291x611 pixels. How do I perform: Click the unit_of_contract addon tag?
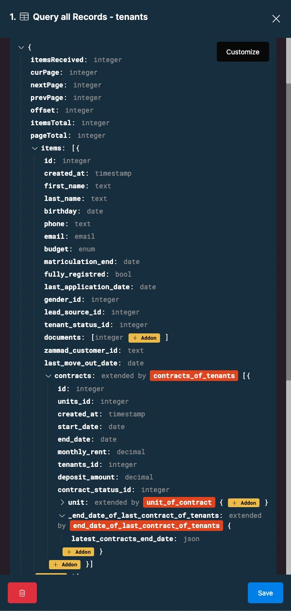179,502
